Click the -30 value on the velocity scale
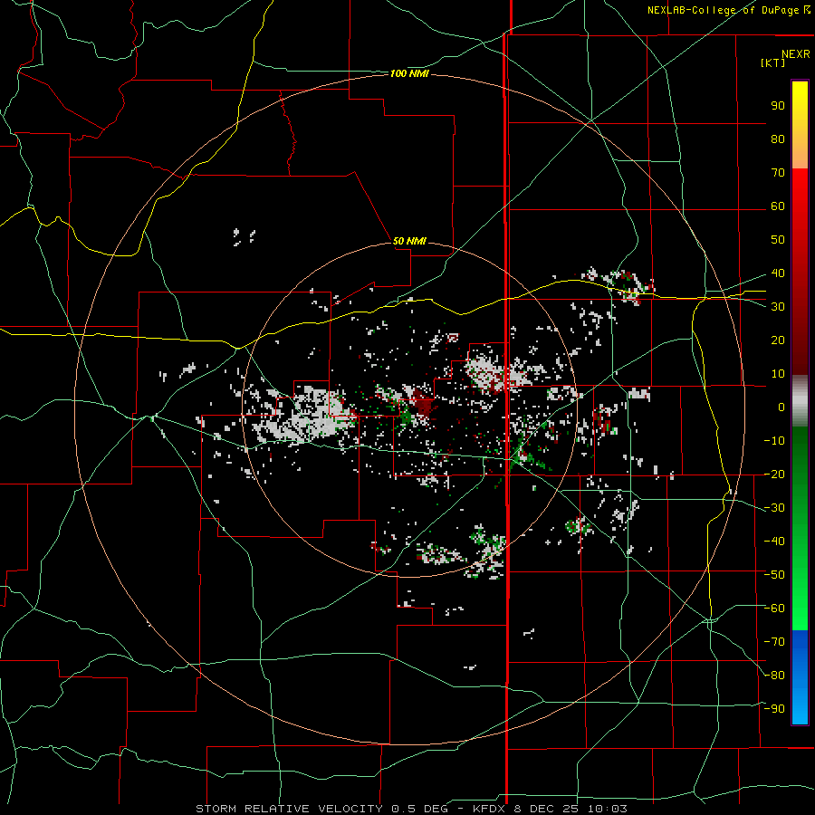Image resolution: width=815 pixels, height=815 pixels. [774, 508]
